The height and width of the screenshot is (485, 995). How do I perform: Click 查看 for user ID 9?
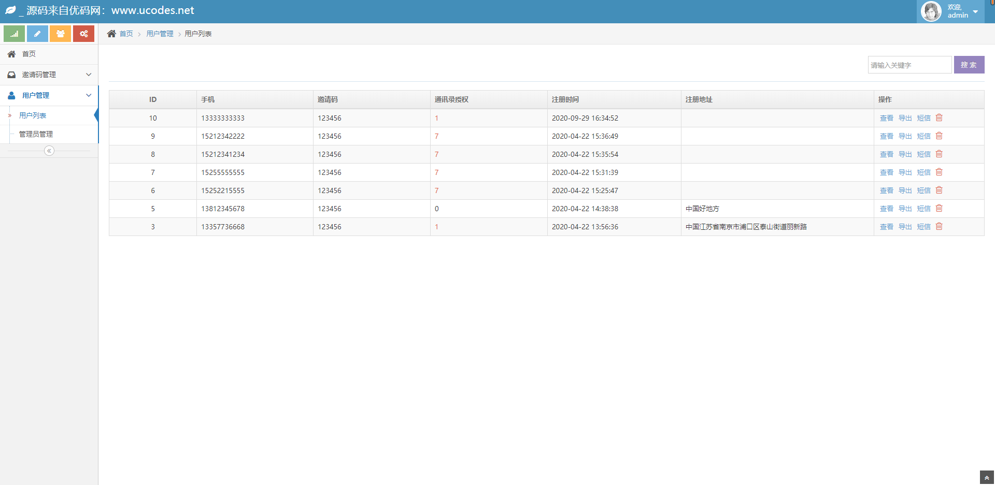(x=886, y=136)
